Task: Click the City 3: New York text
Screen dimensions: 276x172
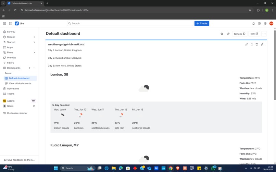Action: [65, 66]
